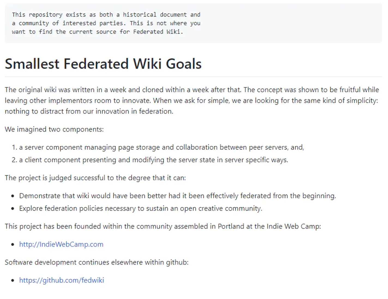The image size is (388, 299).
Task: Click the bullet dot before the IndieWebCamp link
Action: point(13,245)
